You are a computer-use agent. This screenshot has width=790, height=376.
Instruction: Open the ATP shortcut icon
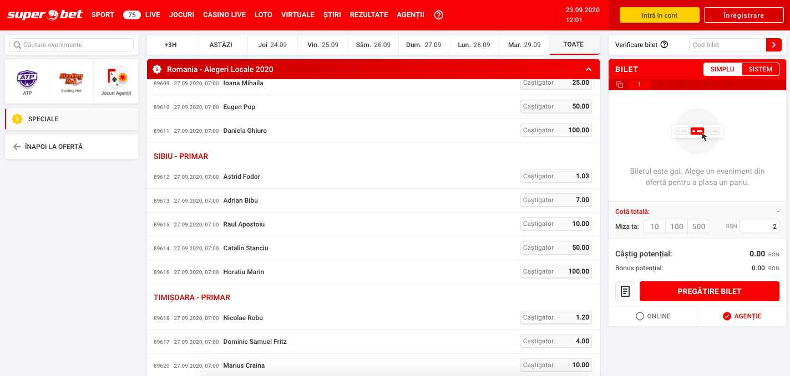tap(27, 81)
